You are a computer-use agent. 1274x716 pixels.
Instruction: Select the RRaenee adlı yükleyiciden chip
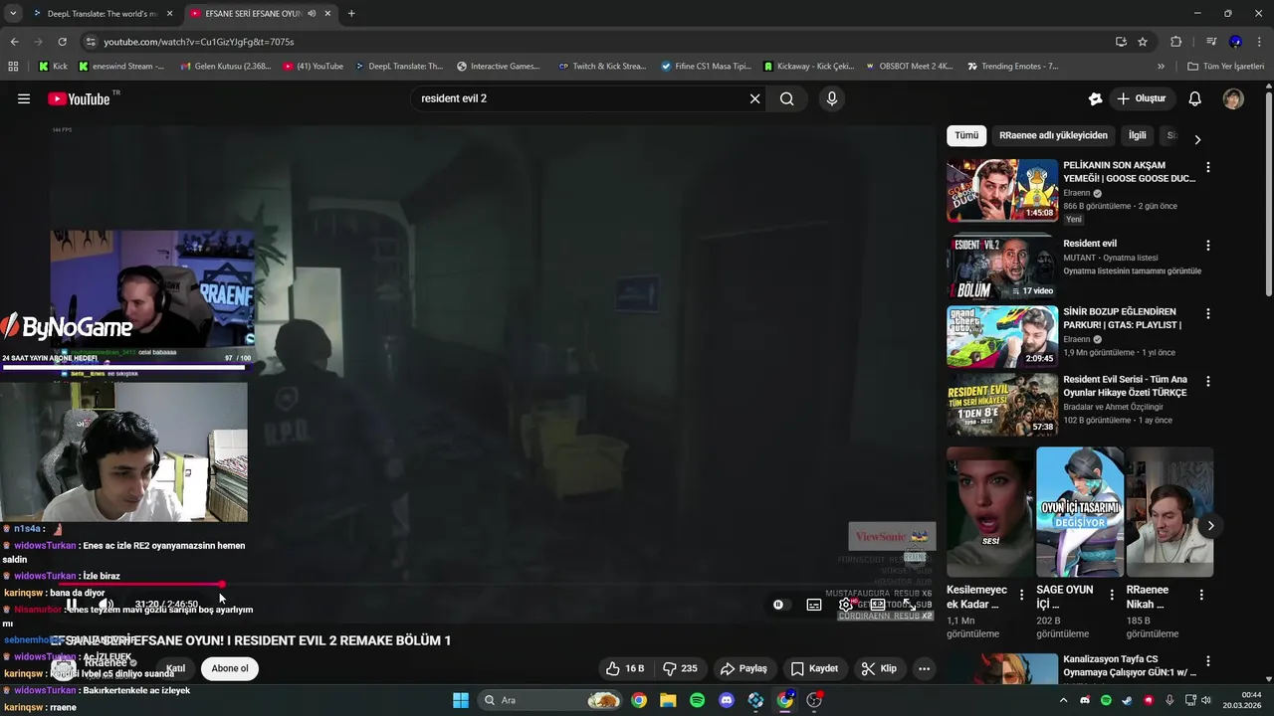pos(1053,135)
